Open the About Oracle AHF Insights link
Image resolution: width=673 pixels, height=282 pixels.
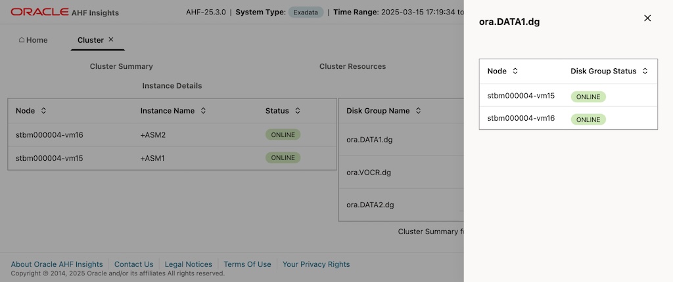[x=57, y=264]
